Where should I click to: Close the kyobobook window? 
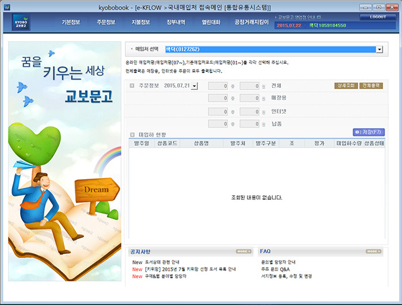[392, 7]
